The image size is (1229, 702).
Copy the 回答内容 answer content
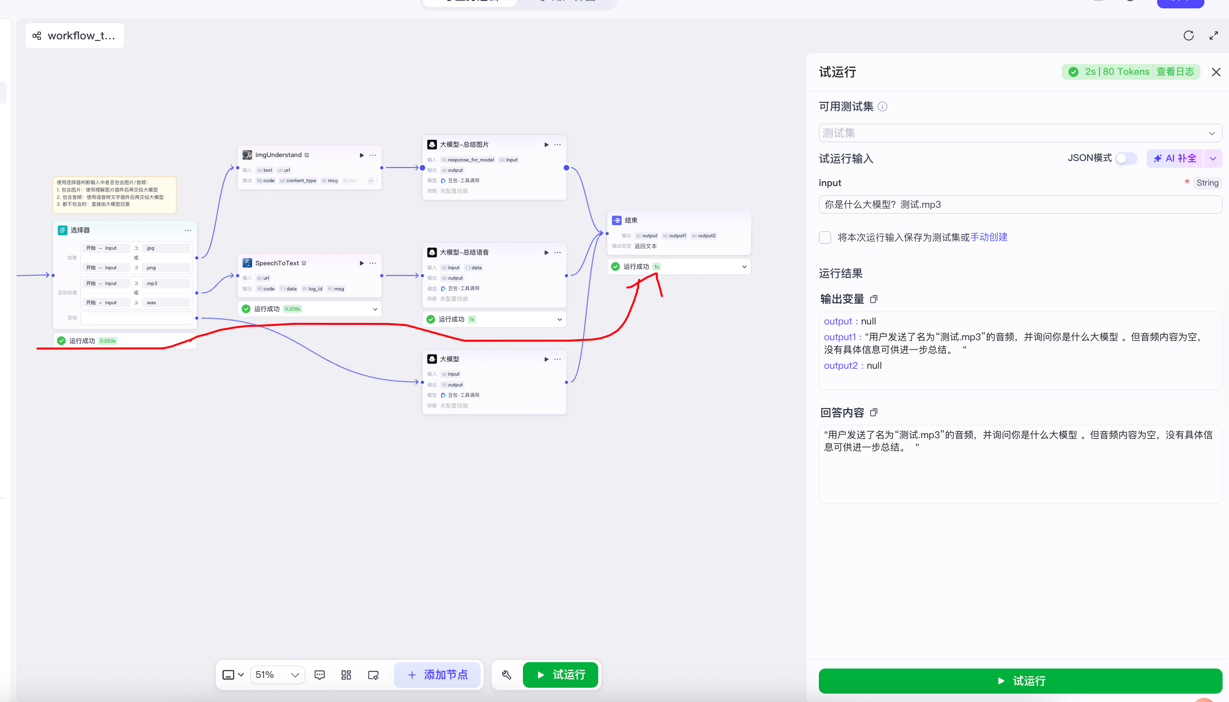(x=874, y=413)
